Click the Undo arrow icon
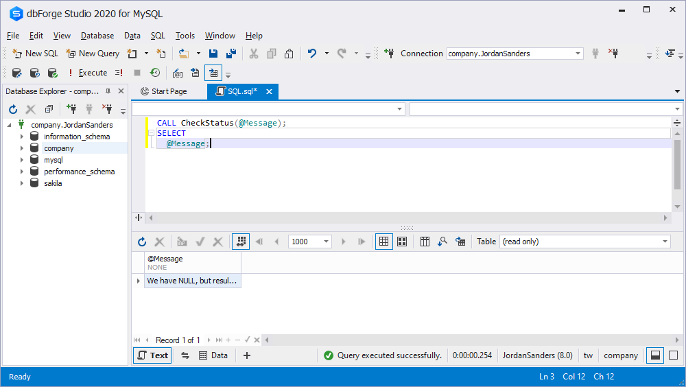 [x=312, y=54]
